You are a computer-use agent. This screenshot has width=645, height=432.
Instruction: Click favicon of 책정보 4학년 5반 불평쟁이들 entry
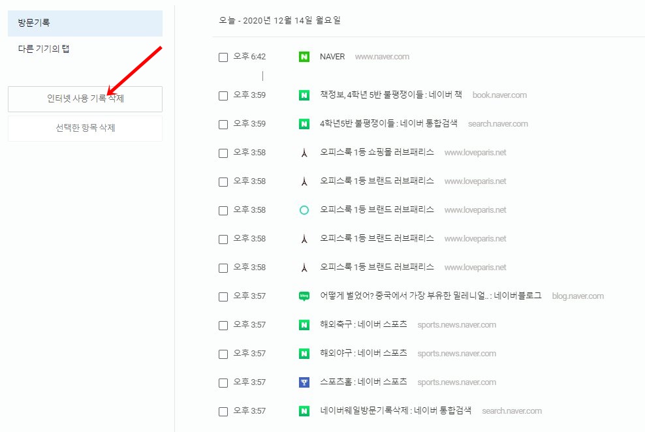(x=304, y=95)
